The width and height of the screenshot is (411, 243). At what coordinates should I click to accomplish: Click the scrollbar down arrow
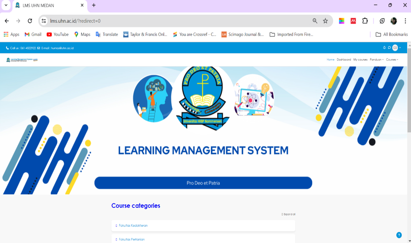click(409, 240)
